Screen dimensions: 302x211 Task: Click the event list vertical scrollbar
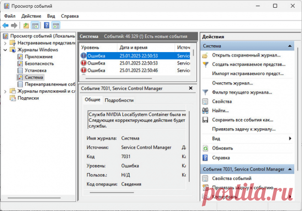(x=193, y=53)
